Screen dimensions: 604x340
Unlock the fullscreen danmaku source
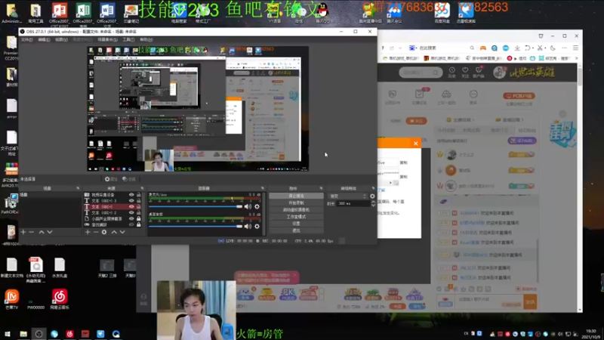point(139,218)
